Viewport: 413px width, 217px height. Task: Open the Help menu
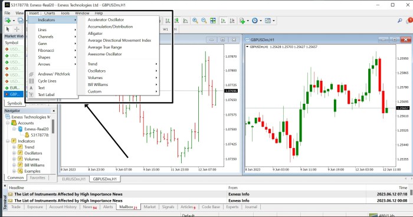99,13
